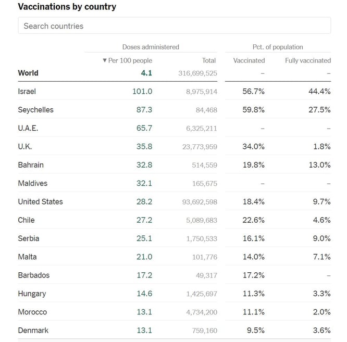Sort by Vaccinated percentage column
This screenshot has width=347, height=342.
tap(249, 60)
